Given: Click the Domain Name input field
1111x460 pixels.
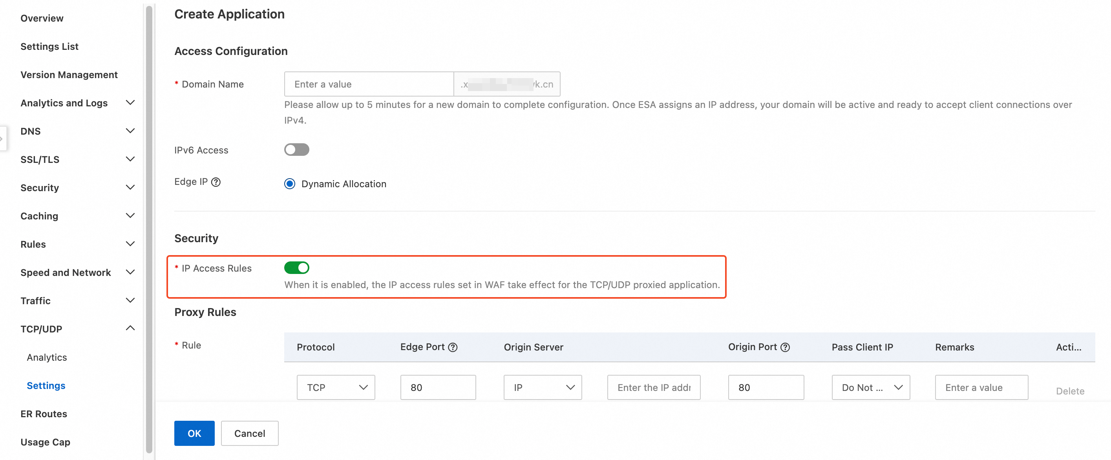Looking at the screenshot, I should 369,84.
